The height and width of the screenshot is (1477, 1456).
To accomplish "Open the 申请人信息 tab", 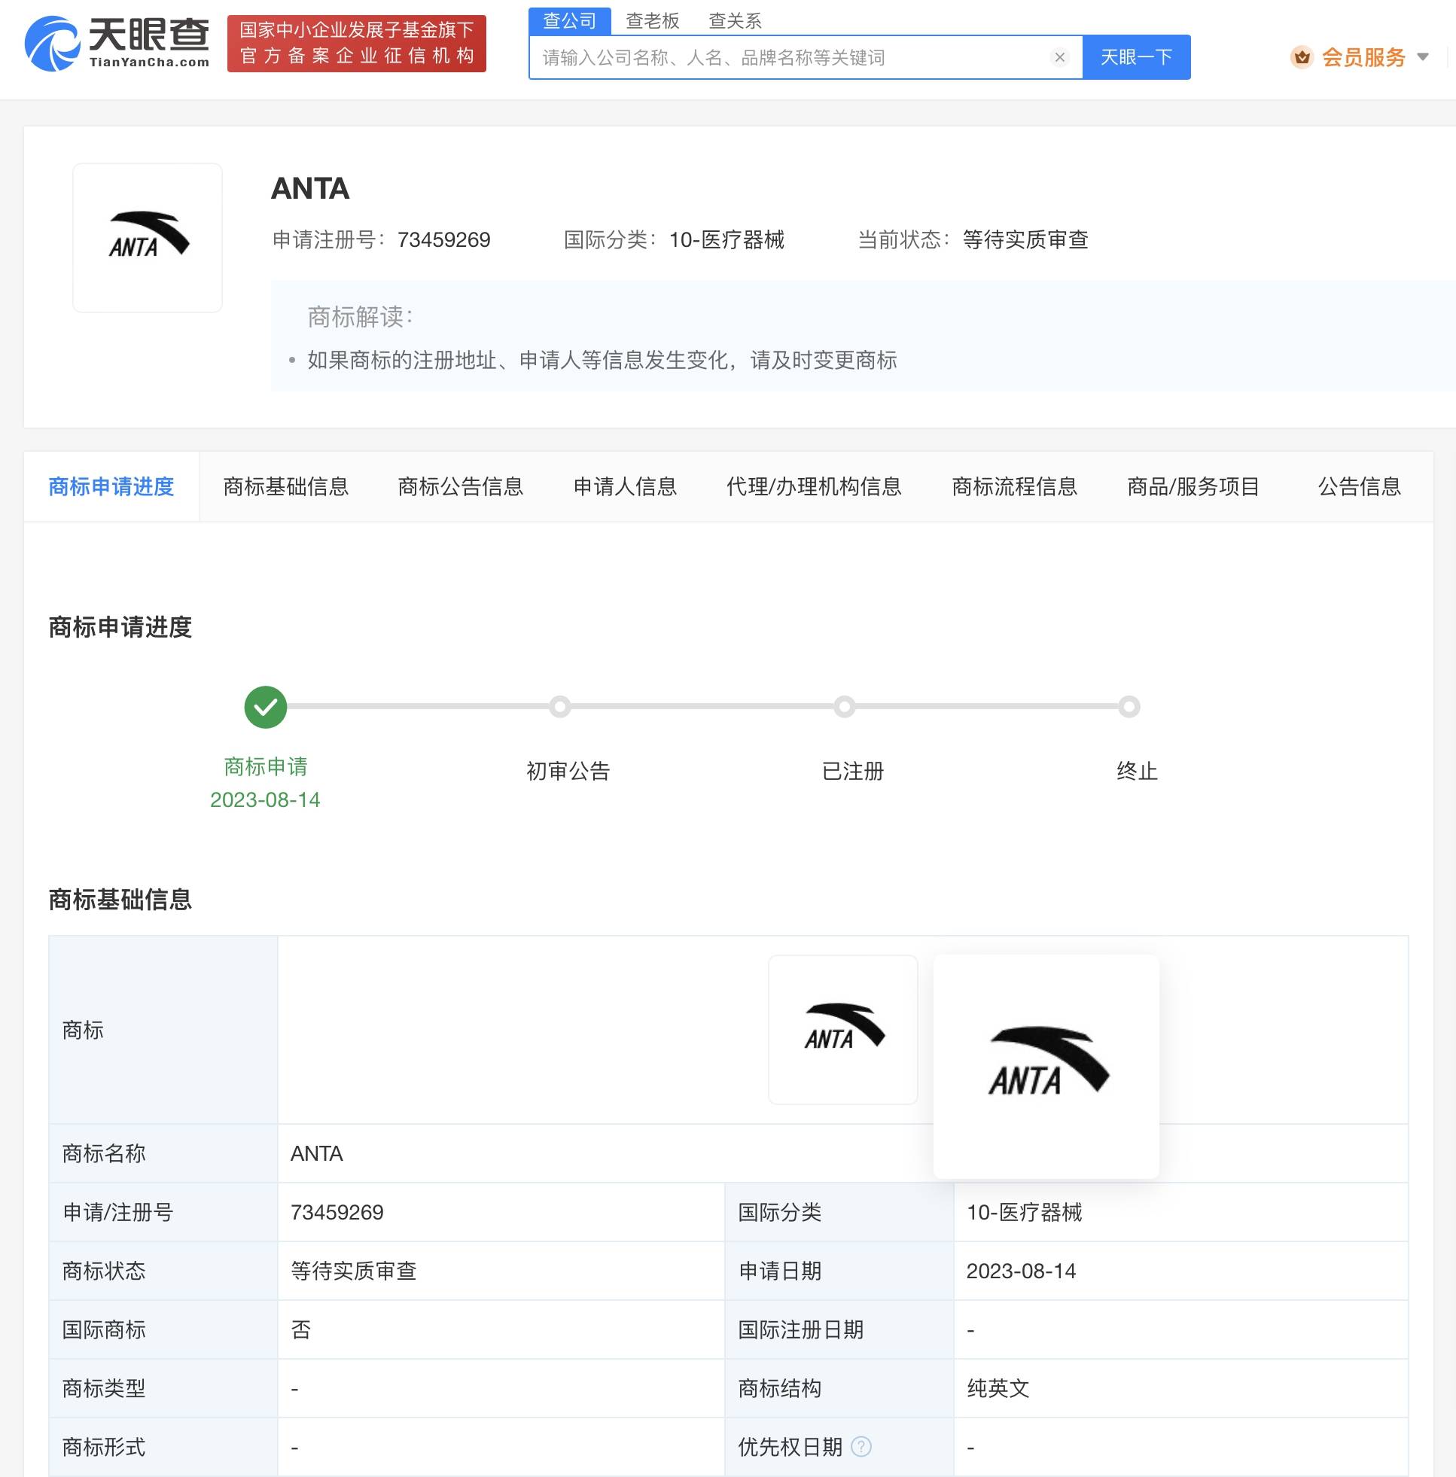I will tap(625, 486).
